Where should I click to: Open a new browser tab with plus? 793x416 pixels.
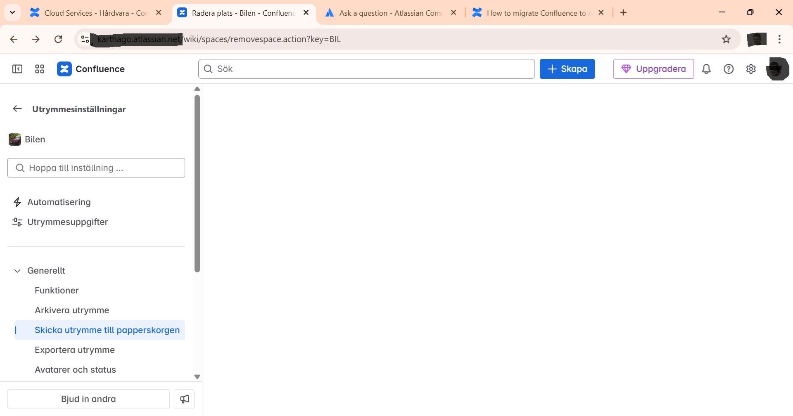pyautogui.click(x=623, y=13)
